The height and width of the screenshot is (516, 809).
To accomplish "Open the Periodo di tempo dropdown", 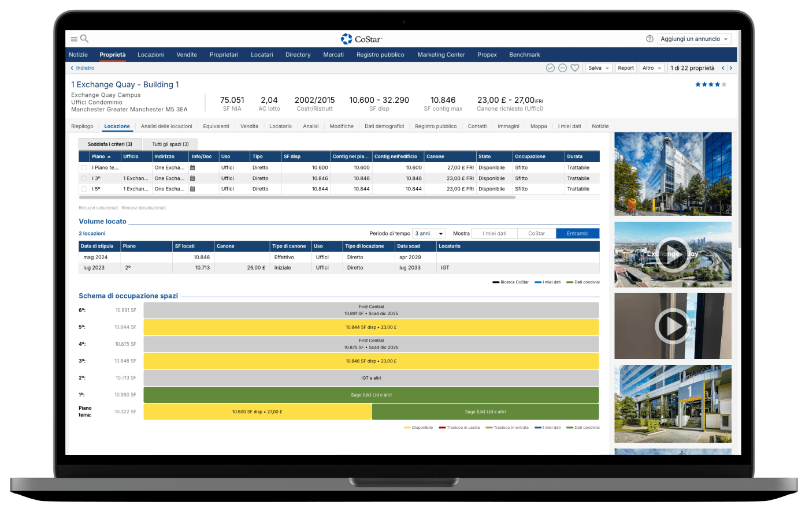I will [x=429, y=234].
